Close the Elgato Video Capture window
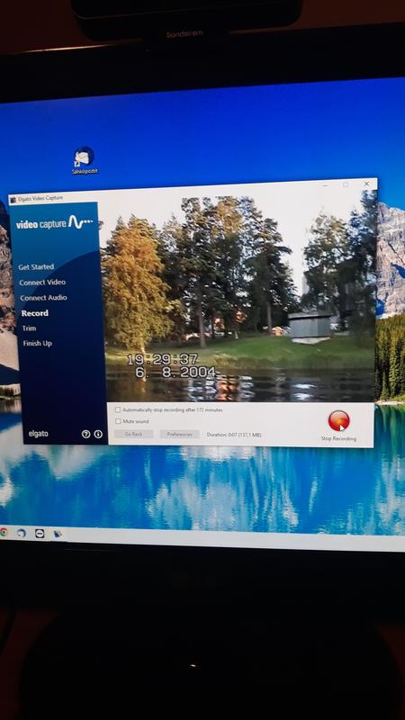Image resolution: width=405 pixels, height=720 pixels. click(366, 184)
